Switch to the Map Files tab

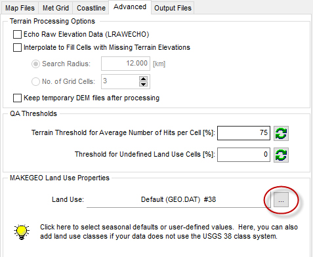20,8
